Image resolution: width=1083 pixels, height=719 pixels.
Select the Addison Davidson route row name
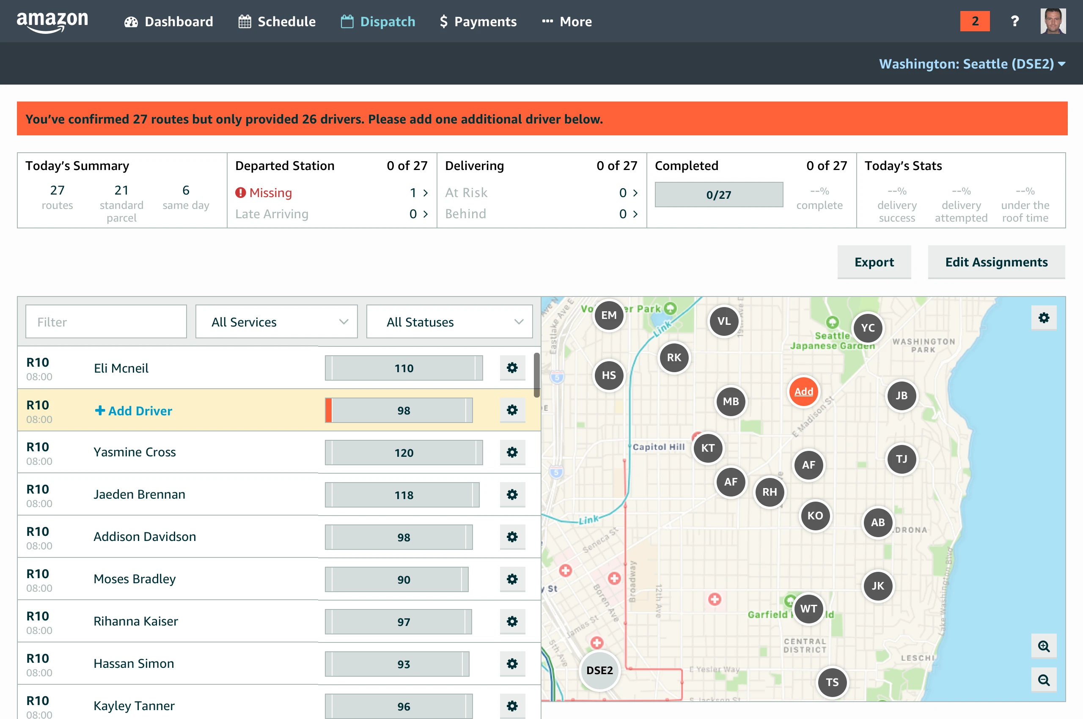(145, 536)
